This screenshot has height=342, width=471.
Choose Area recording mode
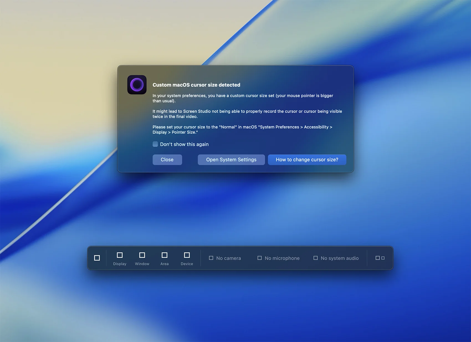tap(165, 255)
